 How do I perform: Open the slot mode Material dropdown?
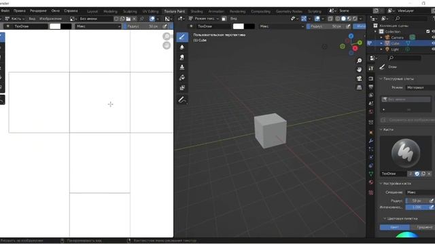[x=420, y=87]
